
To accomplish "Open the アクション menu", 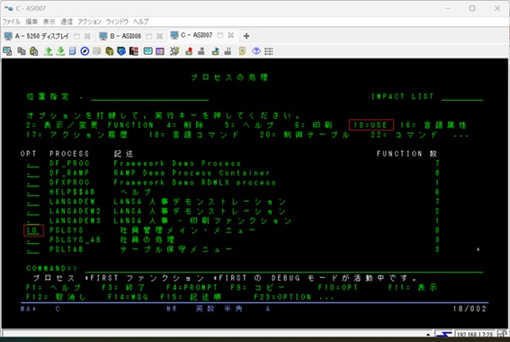I will point(89,22).
